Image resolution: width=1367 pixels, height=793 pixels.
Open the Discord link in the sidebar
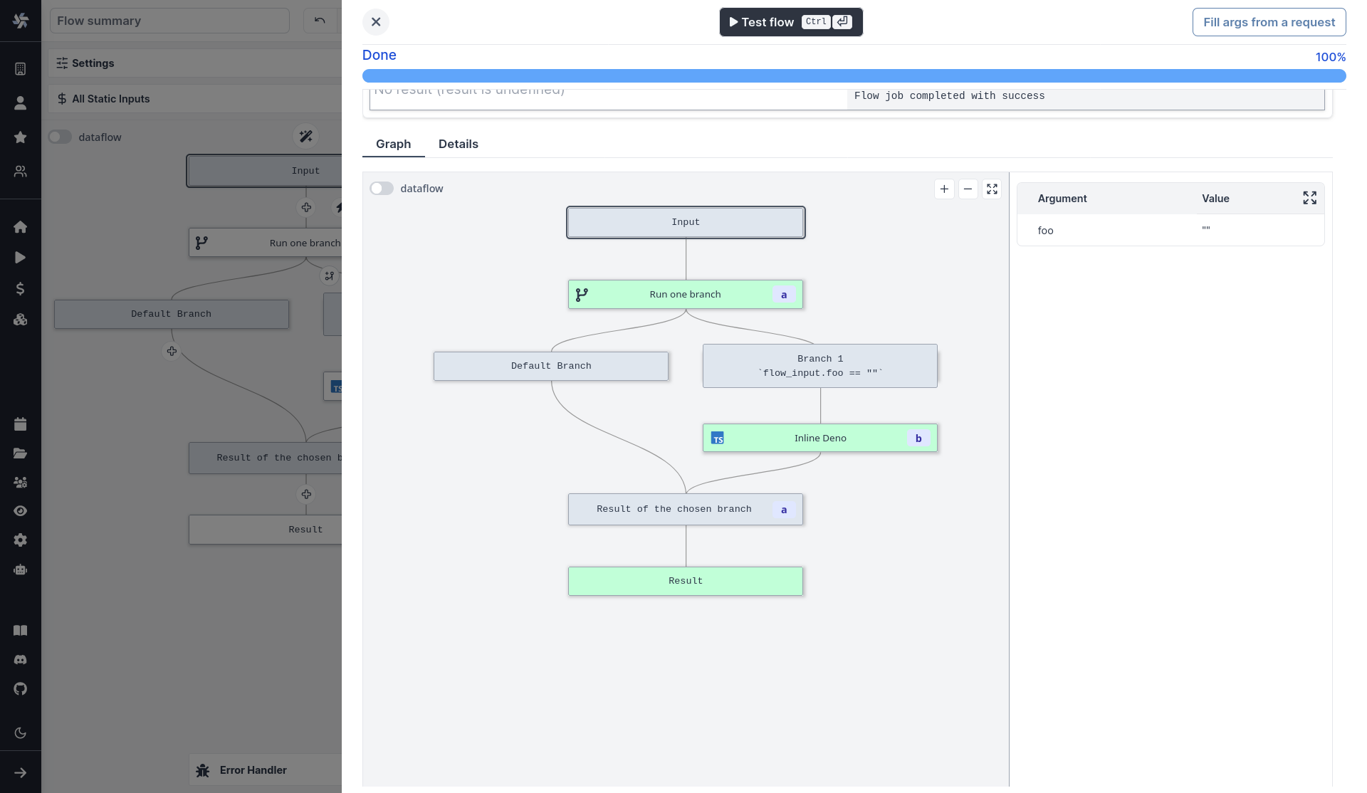tap(21, 659)
